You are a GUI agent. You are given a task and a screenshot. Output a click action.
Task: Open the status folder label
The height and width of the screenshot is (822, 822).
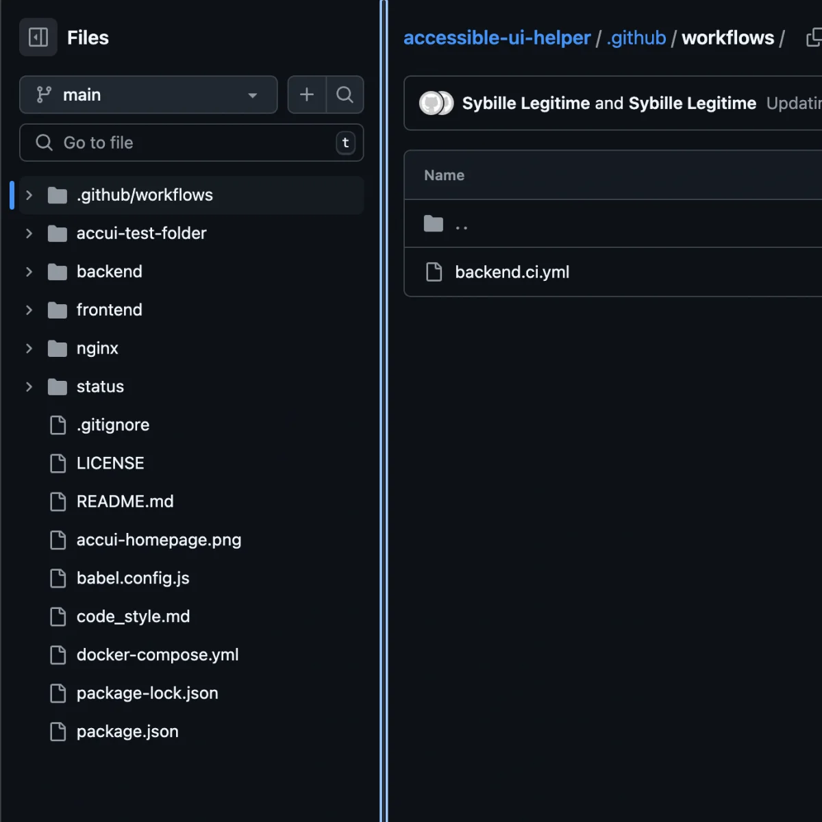click(x=100, y=387)
